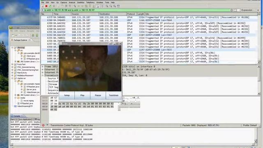Open the filter Expression builder
Image resolution: width=263 pixels, height=148 pixels.
(x=247, y=10)
